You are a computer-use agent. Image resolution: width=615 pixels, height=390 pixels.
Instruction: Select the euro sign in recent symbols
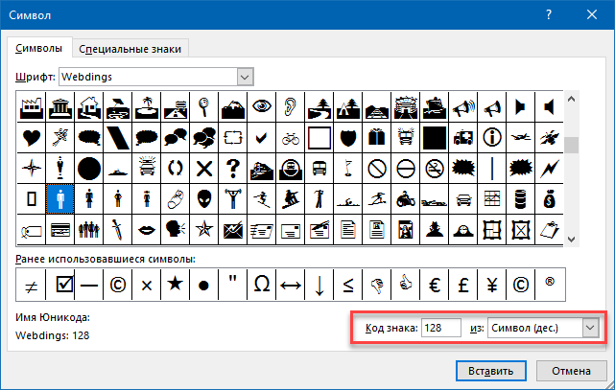tap(435, 285)
